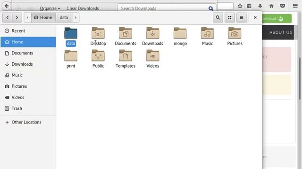The image size is (302, 169).
Task: Open ABOUT US on the webpage
Action: 281,32
